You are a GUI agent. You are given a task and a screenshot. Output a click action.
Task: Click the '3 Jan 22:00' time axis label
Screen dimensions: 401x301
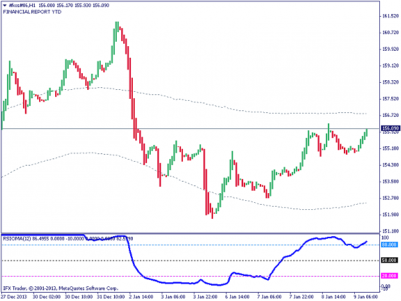(x=205, y=297)
